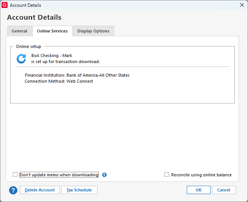Switch to the General tab
The height and width of the screenshot is (202, 248).
click(19, 31)
